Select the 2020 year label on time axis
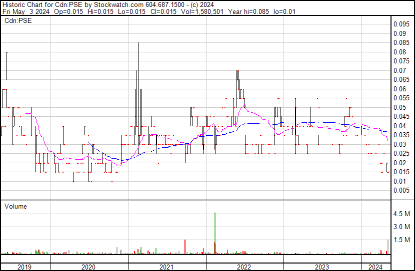Image resolution: width=415 pixels, height=271 pixels. click(x=88, y=267)
